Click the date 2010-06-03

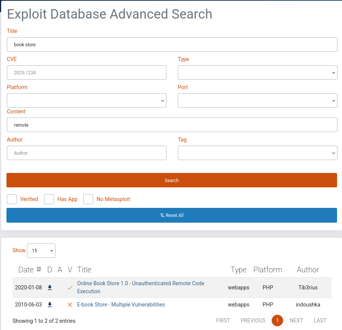pos(28,305)
